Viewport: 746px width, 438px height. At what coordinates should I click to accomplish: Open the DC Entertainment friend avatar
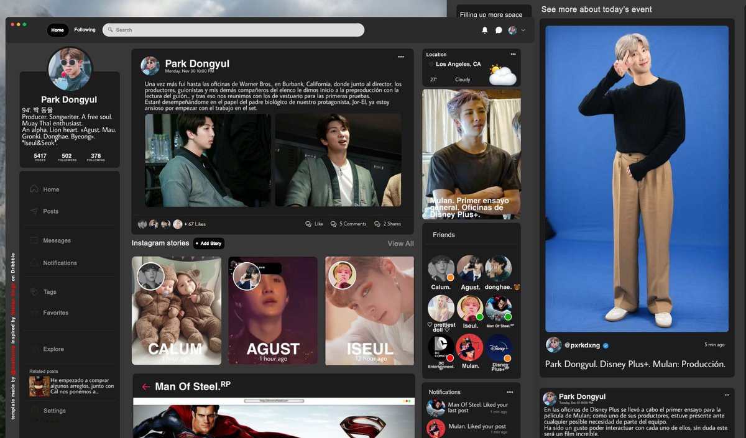[x=441, y=348]
